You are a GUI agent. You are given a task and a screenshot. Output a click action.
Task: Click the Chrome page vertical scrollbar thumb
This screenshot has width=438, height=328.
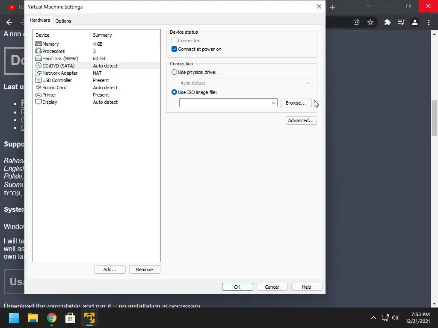click(434, 118)
